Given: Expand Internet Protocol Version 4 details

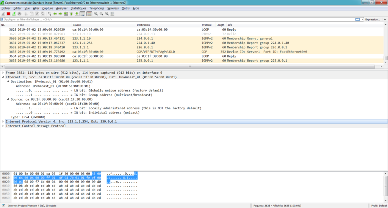Looking at the screenshot, I should point(3,121).
